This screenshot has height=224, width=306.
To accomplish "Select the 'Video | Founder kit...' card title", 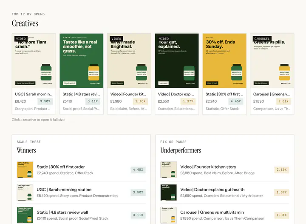I will tap(128, 94).
